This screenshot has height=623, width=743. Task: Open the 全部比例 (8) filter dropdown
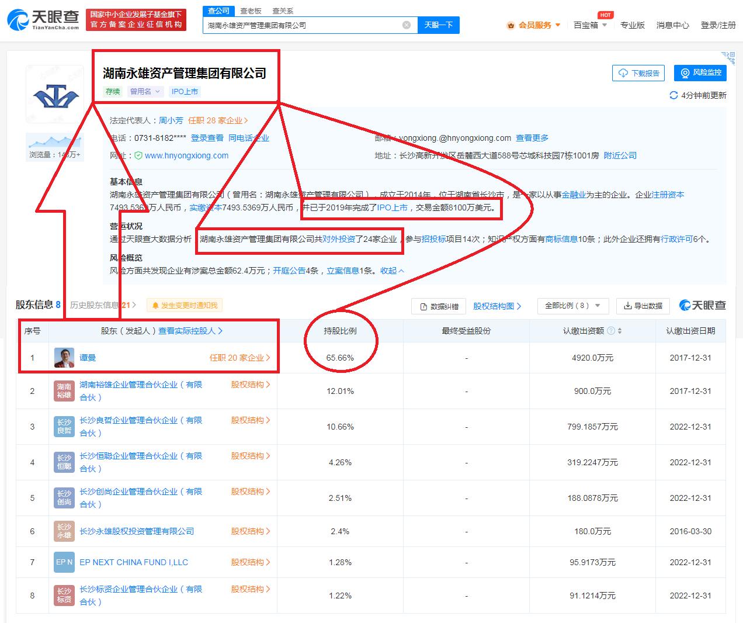coord(572,306)
